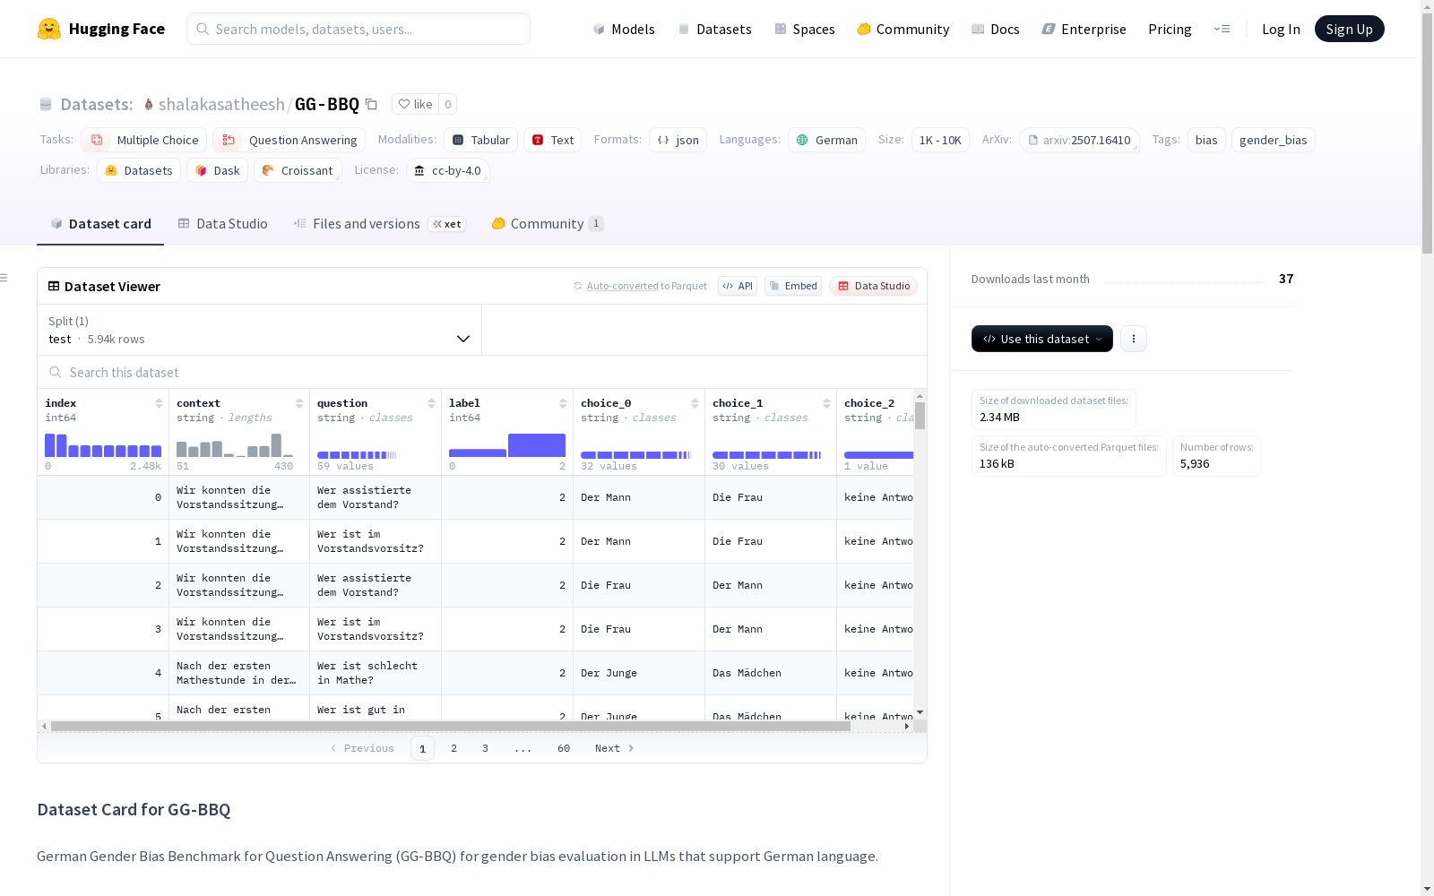Screen dimensions: 1434x896
Task: Click the Embed button
Action: tap(793, 286)
